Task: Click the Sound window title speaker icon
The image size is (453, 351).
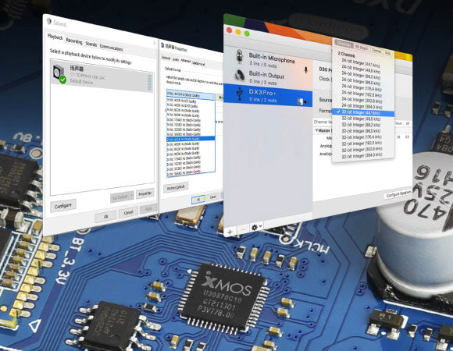Action: coord(49,21)
